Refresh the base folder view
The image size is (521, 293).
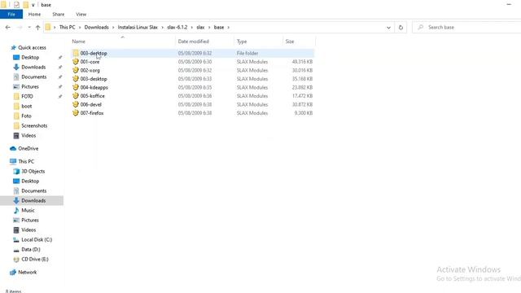(x=401, y=27)
